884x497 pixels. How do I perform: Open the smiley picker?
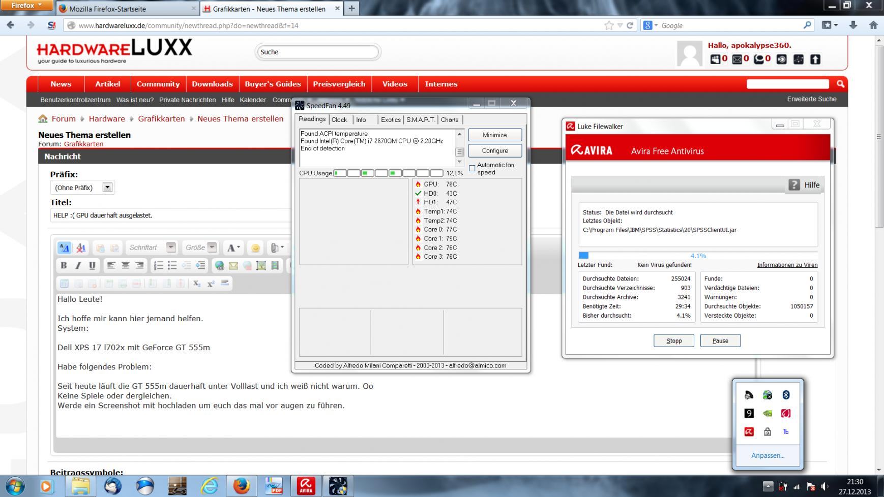click(255, 248)
